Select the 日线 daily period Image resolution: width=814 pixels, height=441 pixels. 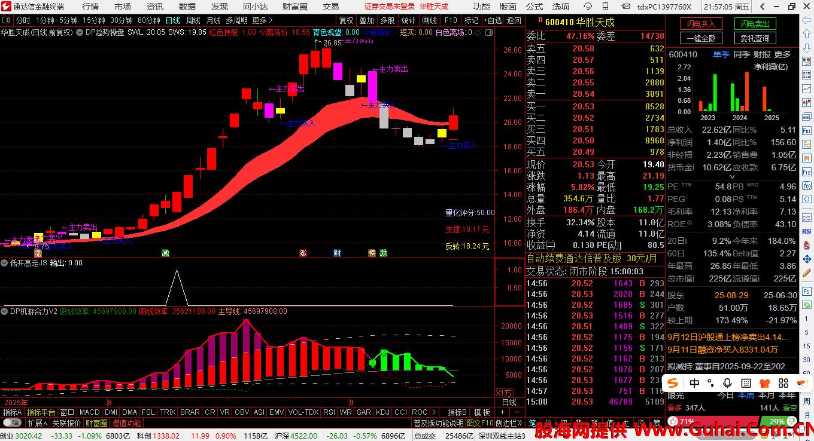(173, 20)
